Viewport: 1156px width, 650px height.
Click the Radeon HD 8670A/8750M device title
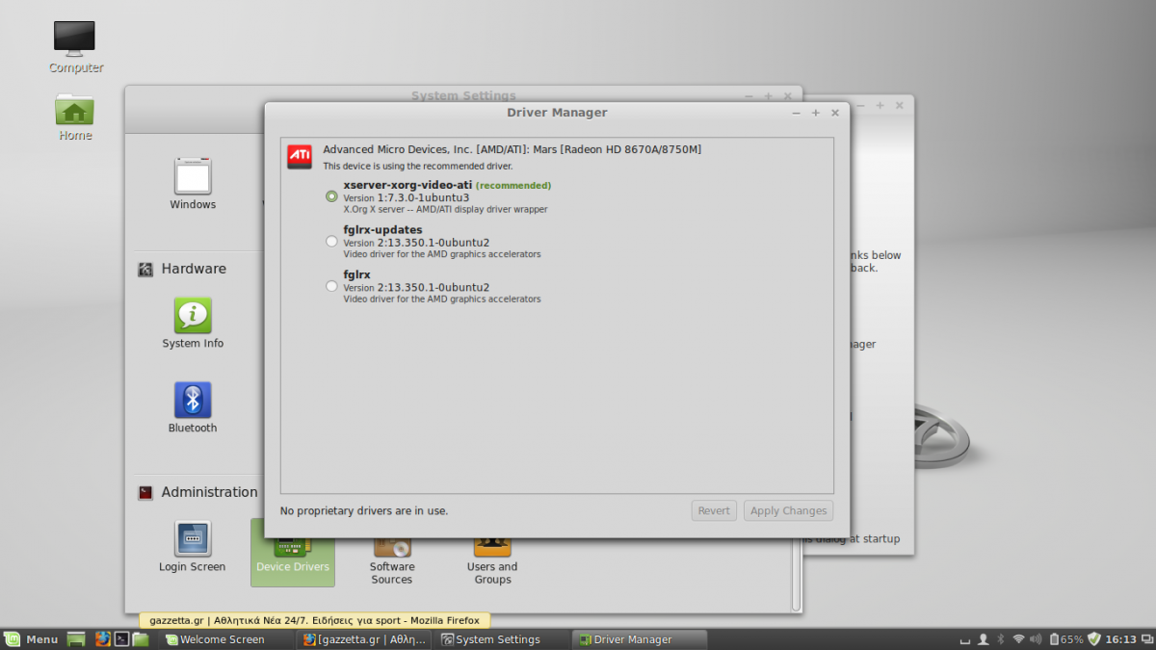[512, 149]
